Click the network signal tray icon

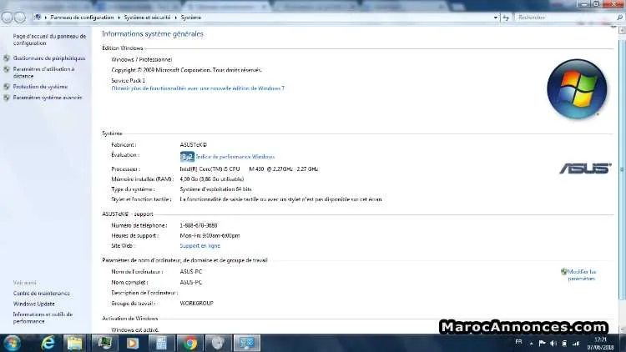[x=575, y=343]
